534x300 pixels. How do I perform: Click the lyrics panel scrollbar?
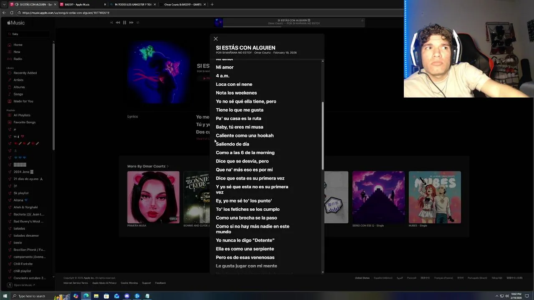click(x=322, y=135)
